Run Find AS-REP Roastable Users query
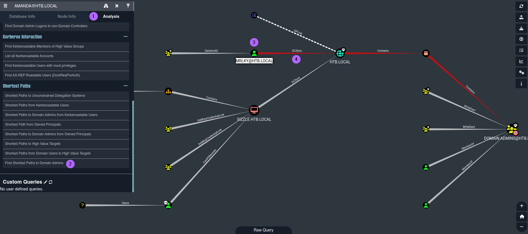This screenshot has width=528, height=234. (66, 75)
